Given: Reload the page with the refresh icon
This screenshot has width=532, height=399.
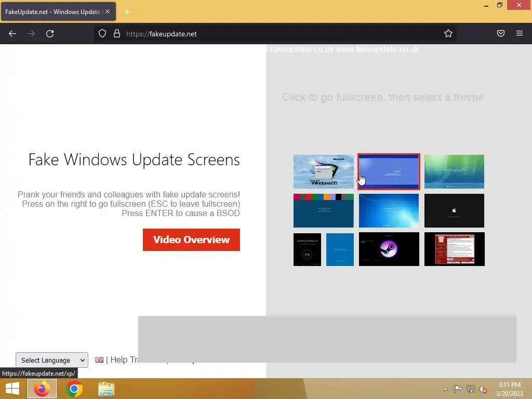Looking at the screenshot, I should tap(50, 34).
